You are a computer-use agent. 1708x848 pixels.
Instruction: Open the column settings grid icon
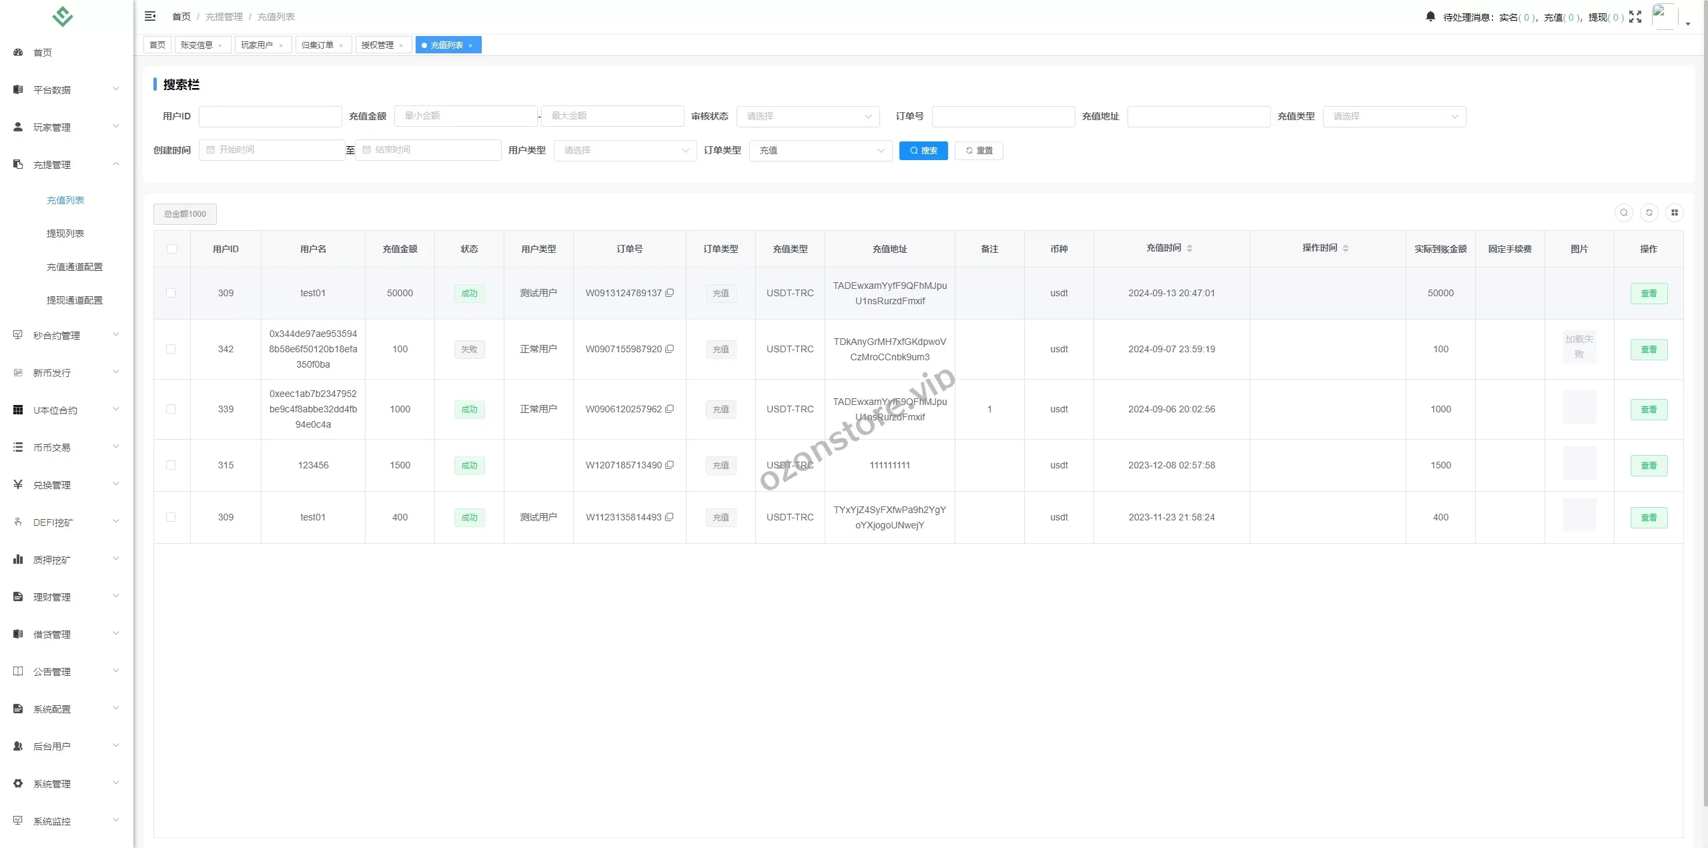[x=1674, y=213]
